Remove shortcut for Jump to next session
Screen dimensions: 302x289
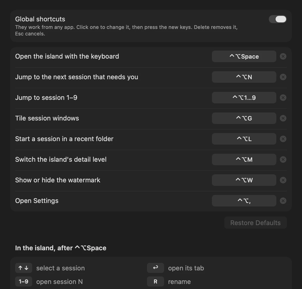coord(283,77)
